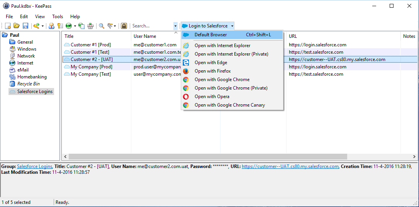Select Open with Google Chrome (Private)
Viewport: 419px width, 207px height.
point(232,88)
